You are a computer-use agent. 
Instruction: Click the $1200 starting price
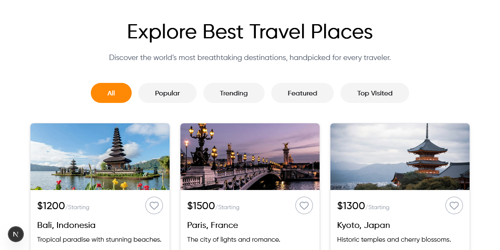click(51, 206)
